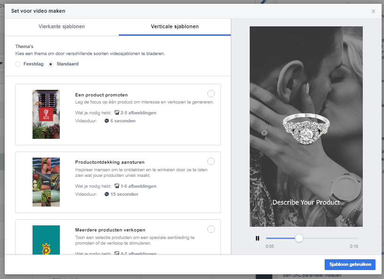Click the video progress slider handle
This screenshot has height=279, width=384.
pyautogui.click(x=299, y=239)
